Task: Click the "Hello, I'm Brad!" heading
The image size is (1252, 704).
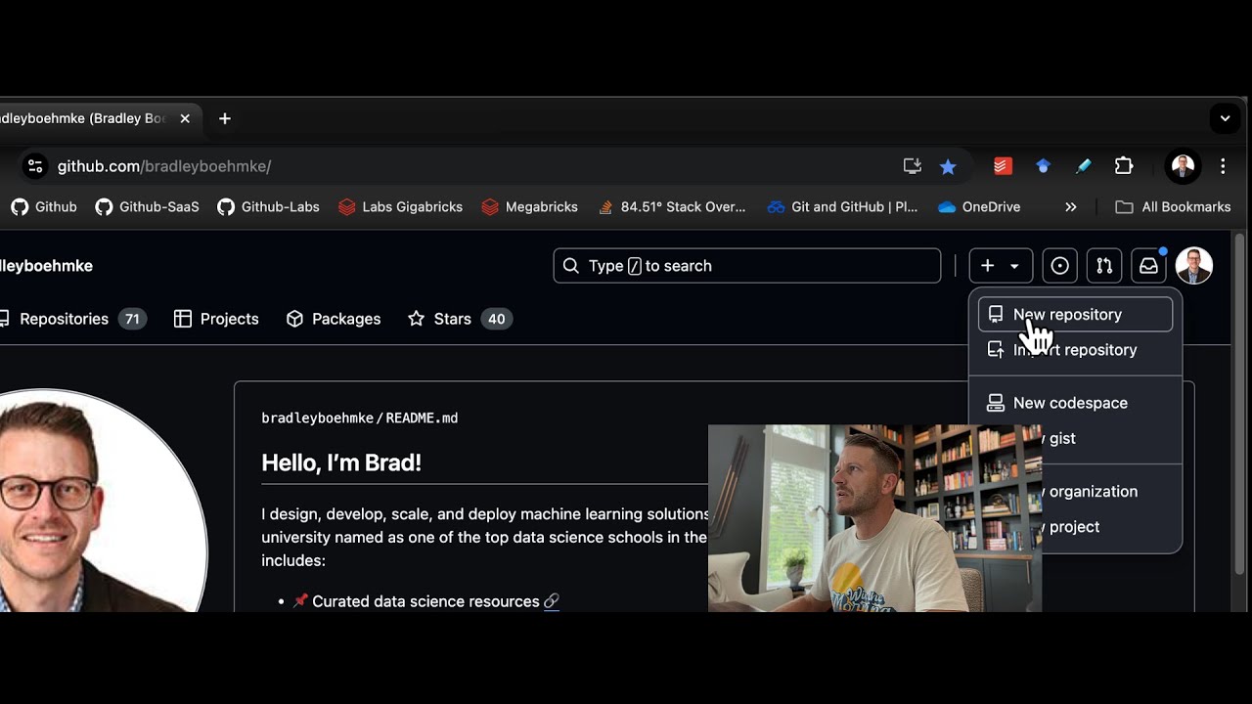Action: [341, 463]
